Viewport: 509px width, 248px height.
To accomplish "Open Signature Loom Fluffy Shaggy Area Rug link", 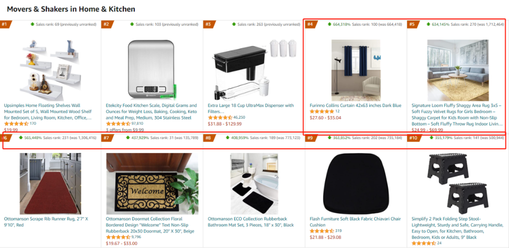I will point(458,115).
